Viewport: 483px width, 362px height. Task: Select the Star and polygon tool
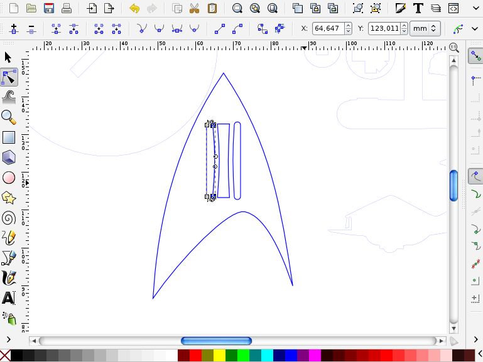pos(9,198)
